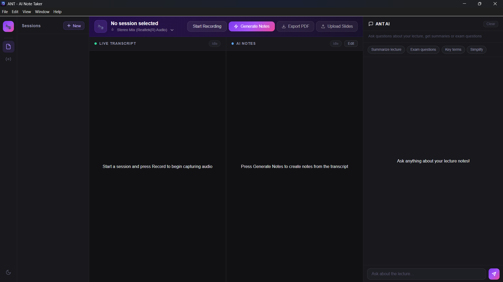Click idle status badge in AI Notes
Image resolution: width=503 pixels, height=282 pixels.
[336, 43]
